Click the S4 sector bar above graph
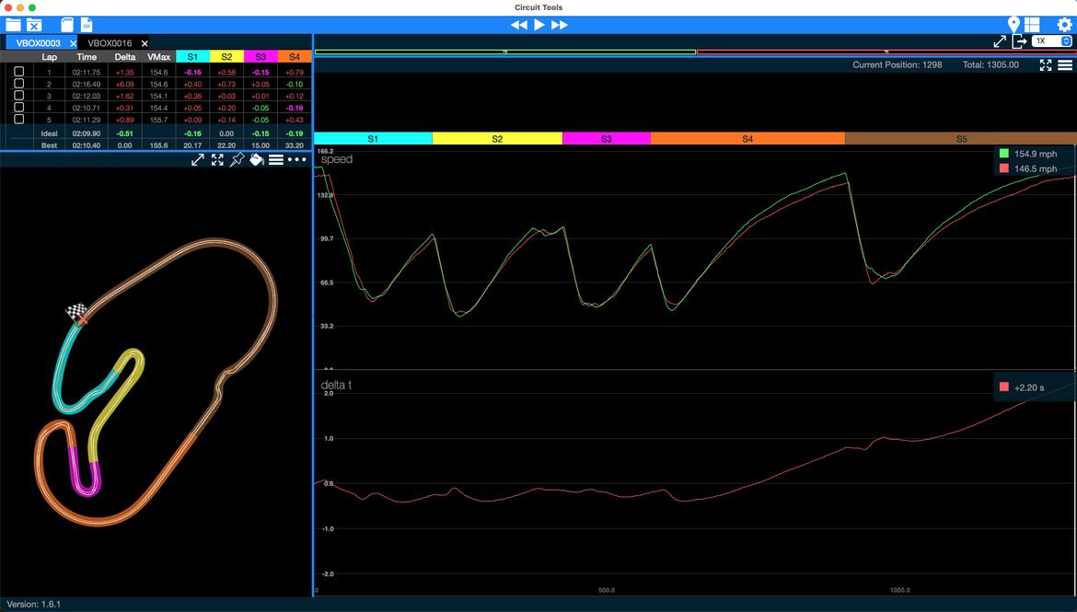Screen dimensions: 1077x612 point(747,139)
